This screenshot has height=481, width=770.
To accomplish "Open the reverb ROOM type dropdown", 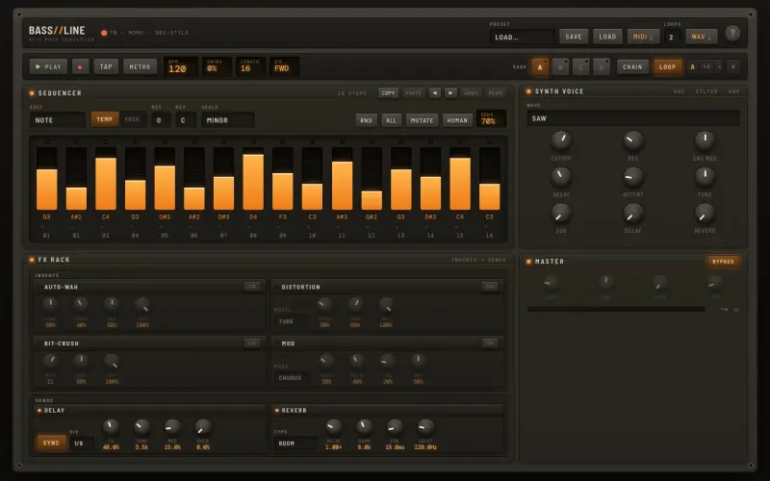I will click(x=295, y=443).
